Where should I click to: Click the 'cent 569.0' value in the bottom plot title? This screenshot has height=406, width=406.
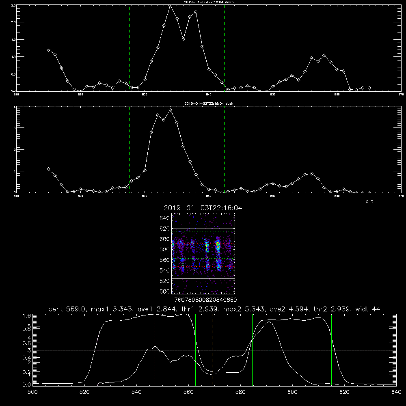pyautogui.click(x=67, y=309)
